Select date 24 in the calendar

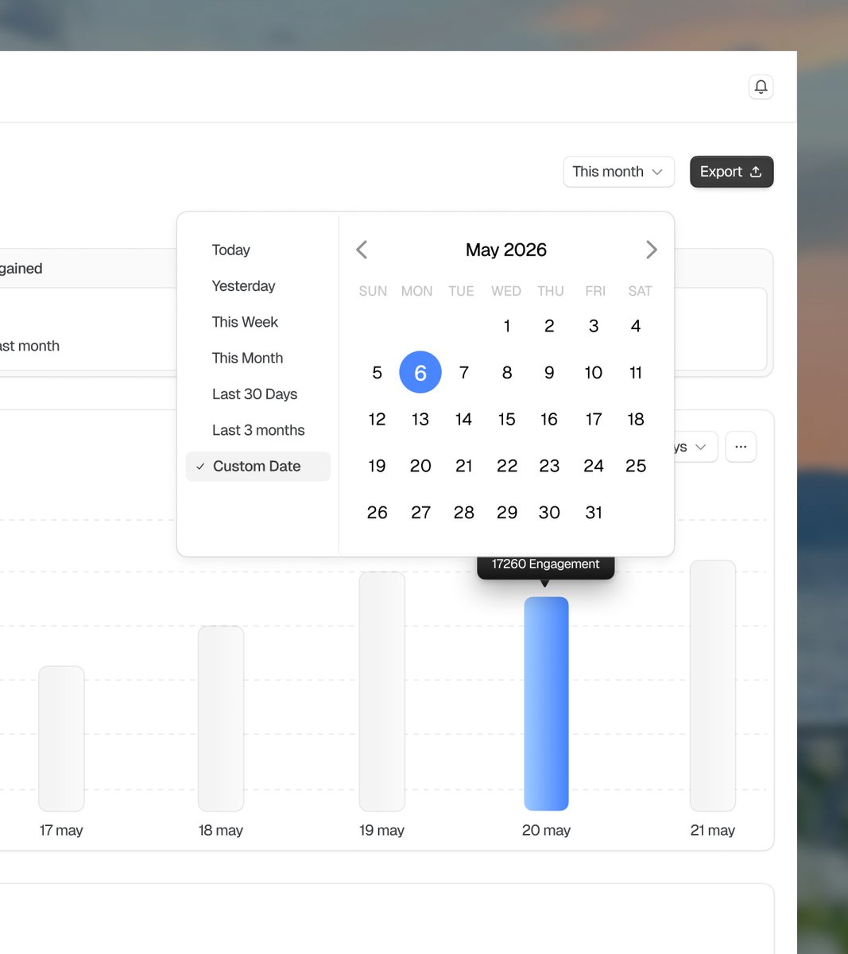594,466
